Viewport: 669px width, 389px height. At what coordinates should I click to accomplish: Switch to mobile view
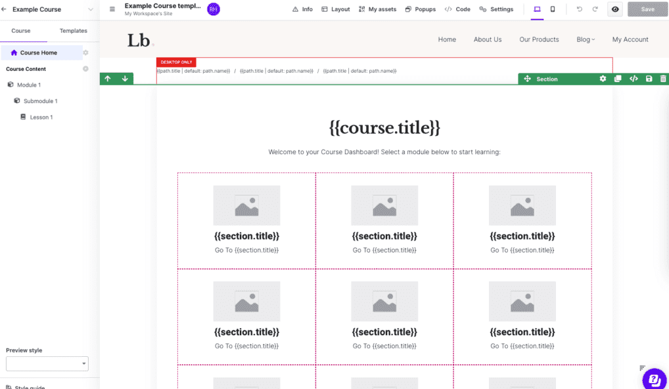coord(553,9)
